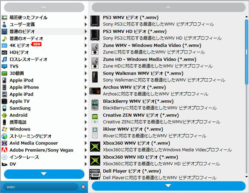
Task: Click the HD video icon
Action: click(x=5, y=53)
